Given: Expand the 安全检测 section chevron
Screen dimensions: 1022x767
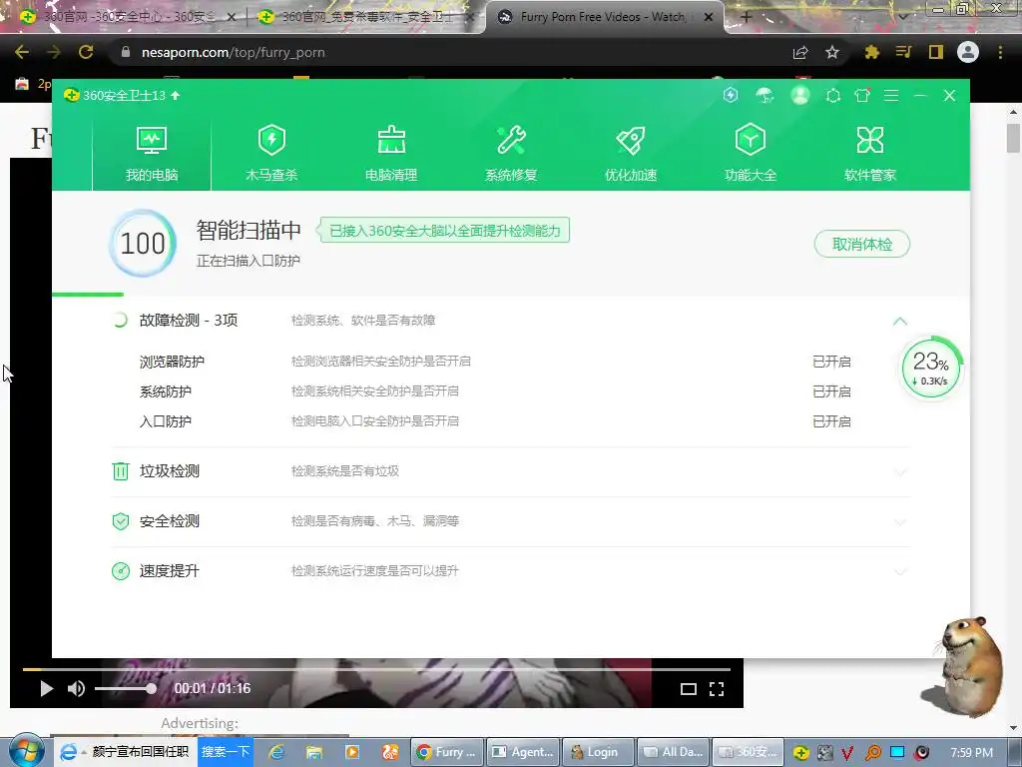Looking at the screenshot, I should pyautogui.click(x=899, y=521).
